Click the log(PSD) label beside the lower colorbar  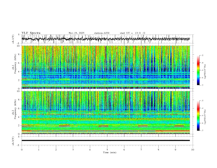click(205, 117)
